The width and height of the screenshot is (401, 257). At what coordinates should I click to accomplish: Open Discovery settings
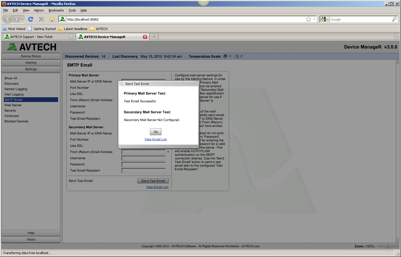tap(11, 84)
